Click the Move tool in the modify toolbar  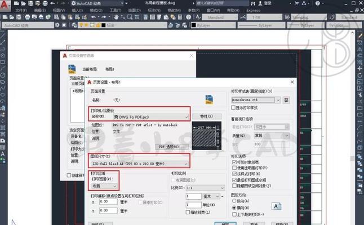[359, 69]
